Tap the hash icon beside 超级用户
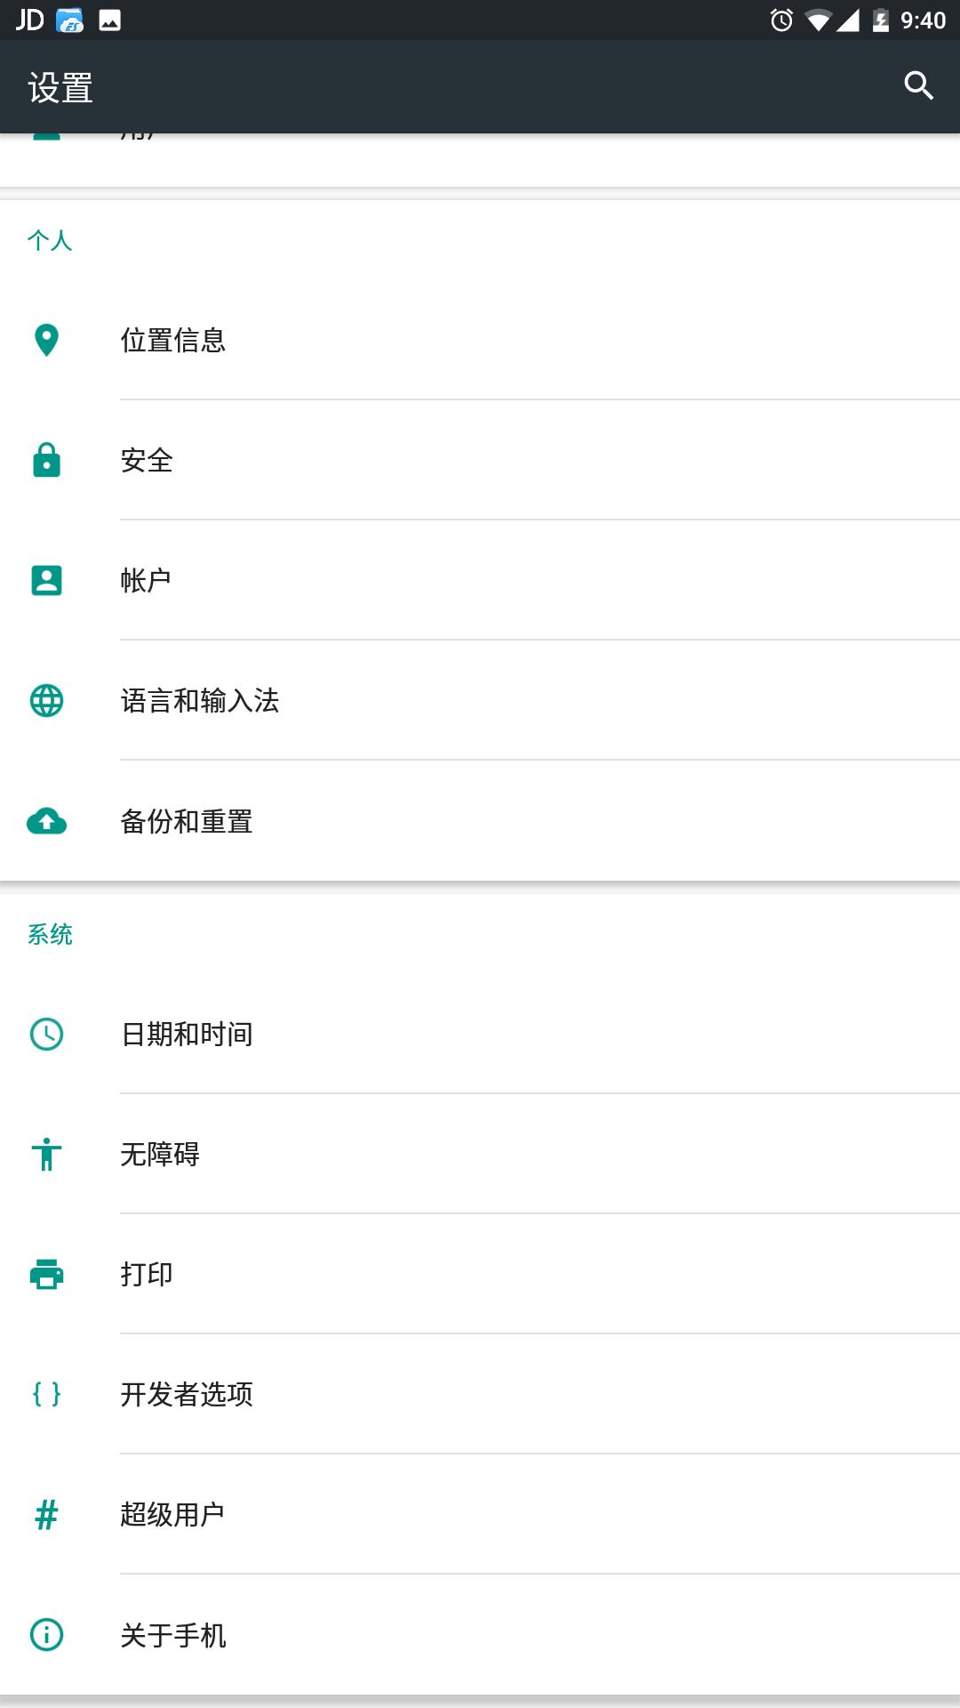This screenshot has height=1708, width=960. coord(45,1515)
